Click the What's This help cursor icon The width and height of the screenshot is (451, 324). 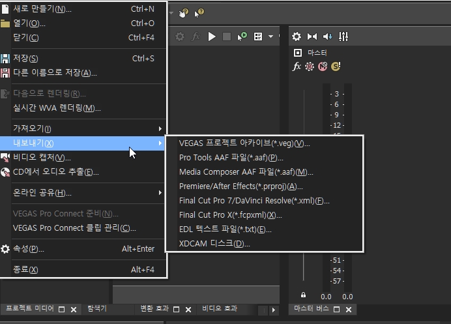point(199,12)
